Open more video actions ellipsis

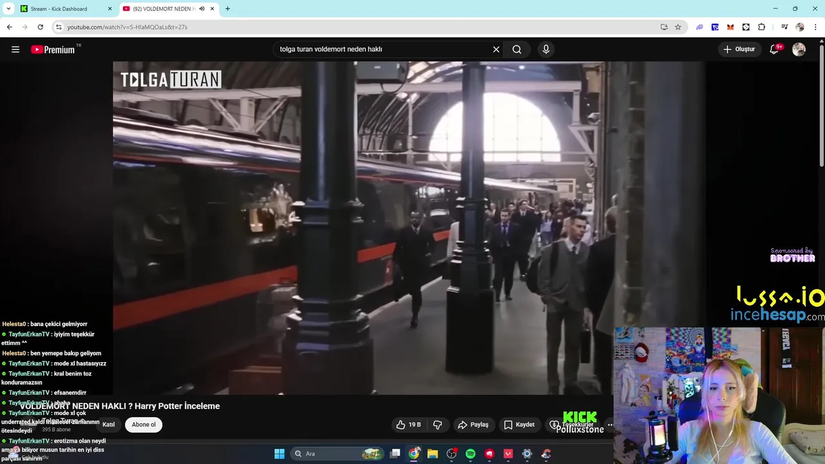(610, 425)
